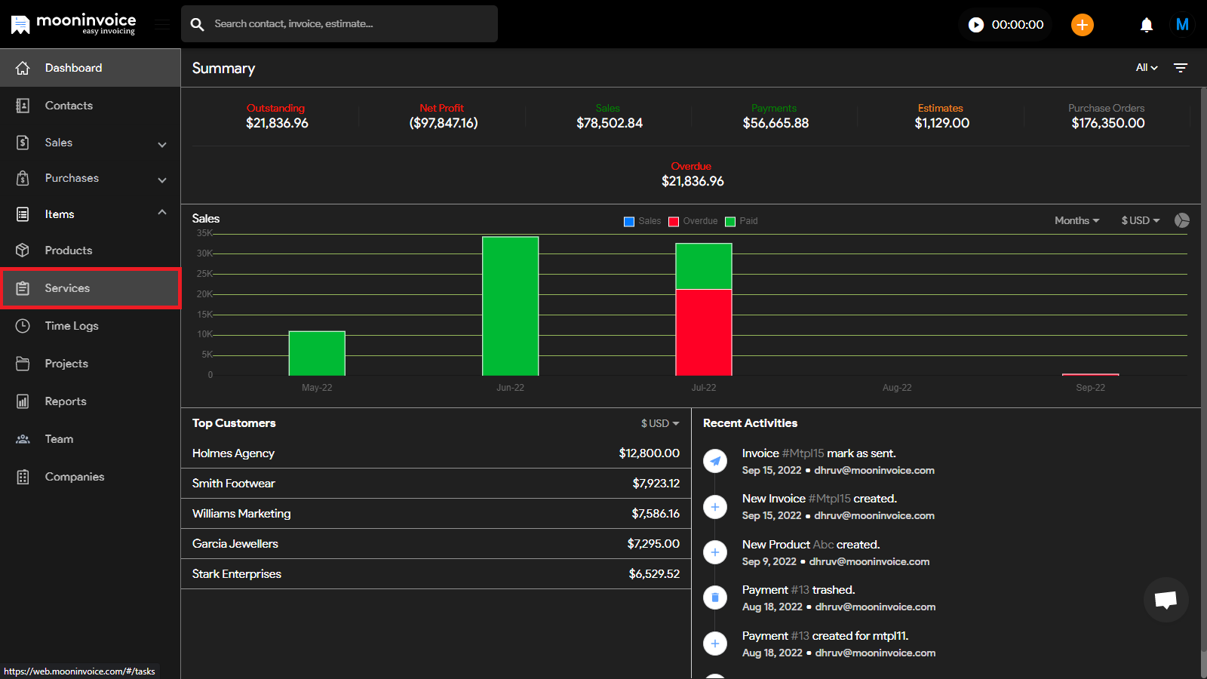Click the Purchases bag icon

(23, 178)
